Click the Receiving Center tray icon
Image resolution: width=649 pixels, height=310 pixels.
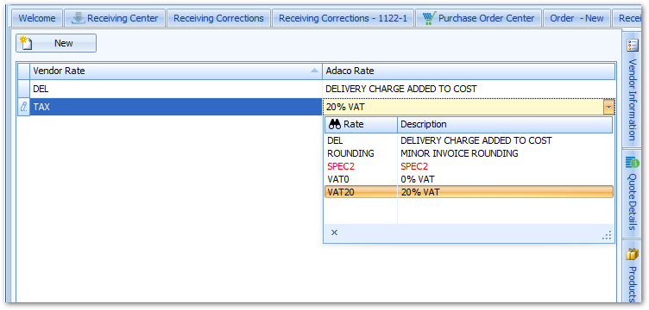click(79, 18)
